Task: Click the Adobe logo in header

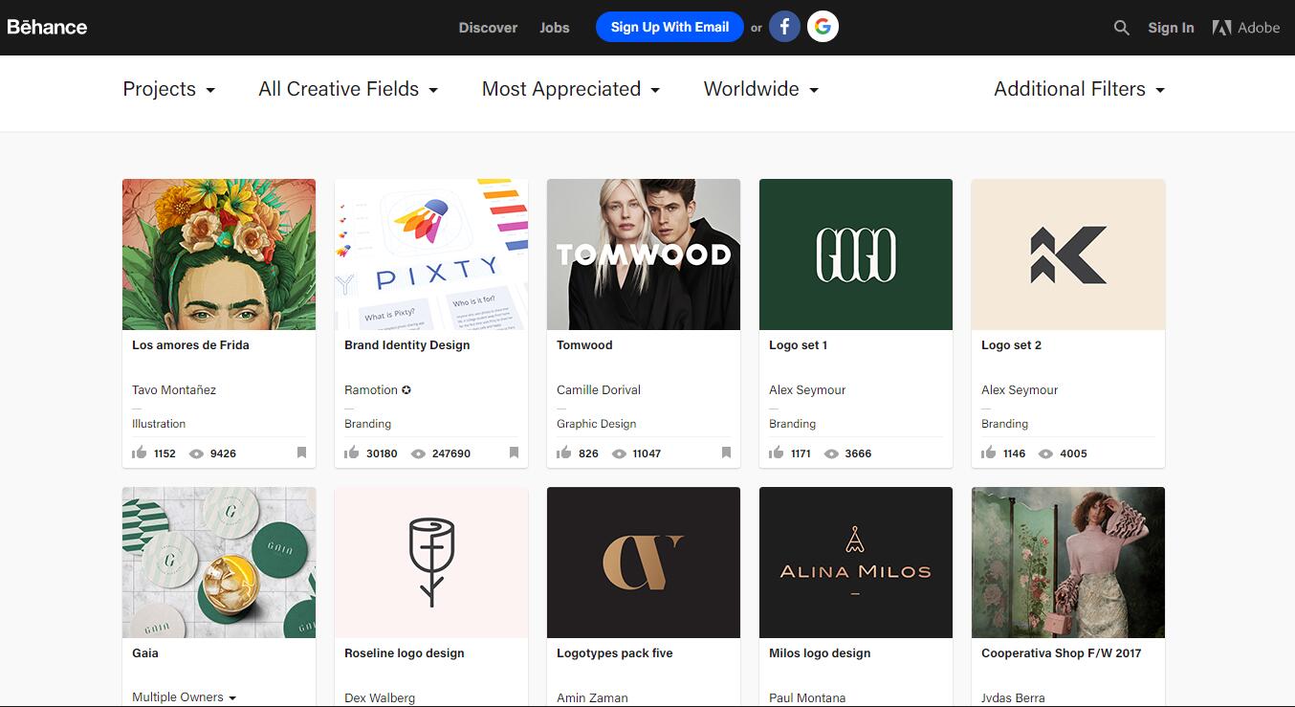Action: point(1245,28)
